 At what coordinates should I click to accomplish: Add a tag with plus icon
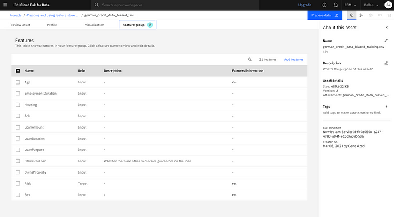tap(387, 107)
